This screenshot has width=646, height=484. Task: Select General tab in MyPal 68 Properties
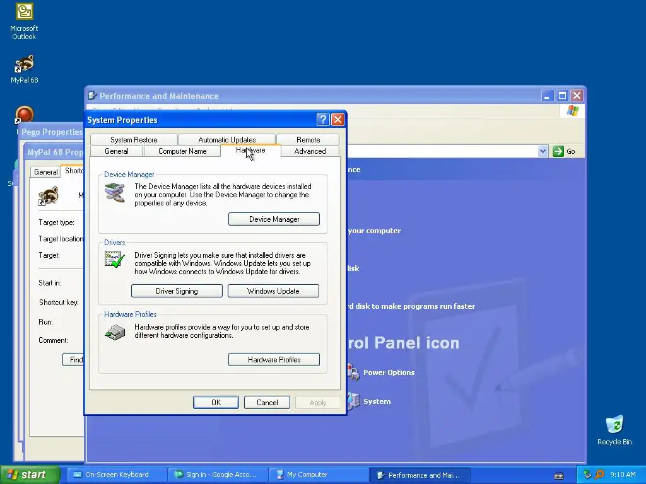coord(45,171)
